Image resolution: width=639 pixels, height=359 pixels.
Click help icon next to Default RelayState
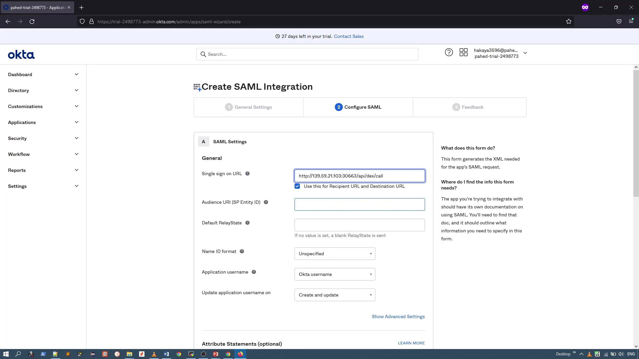[247, 223]
